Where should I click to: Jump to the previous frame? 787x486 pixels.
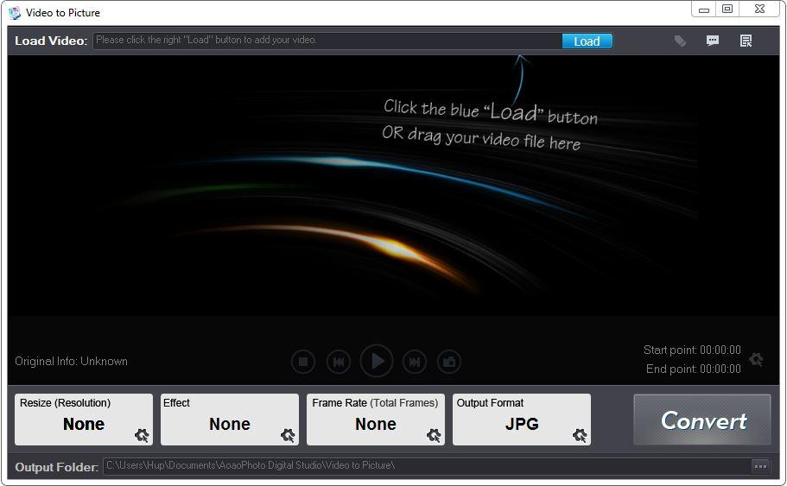[x=339, y=362]
